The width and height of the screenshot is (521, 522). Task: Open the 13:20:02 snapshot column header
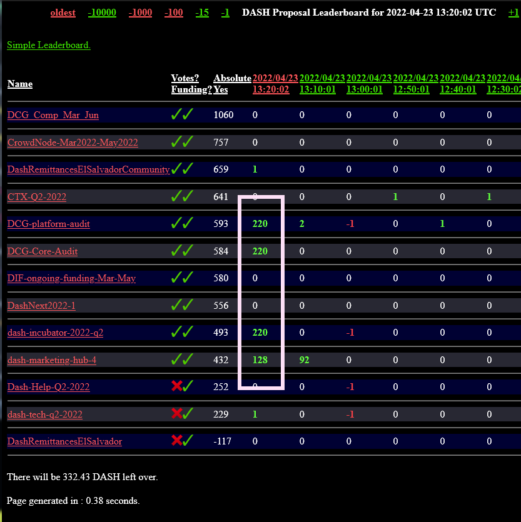pos(275,84)
